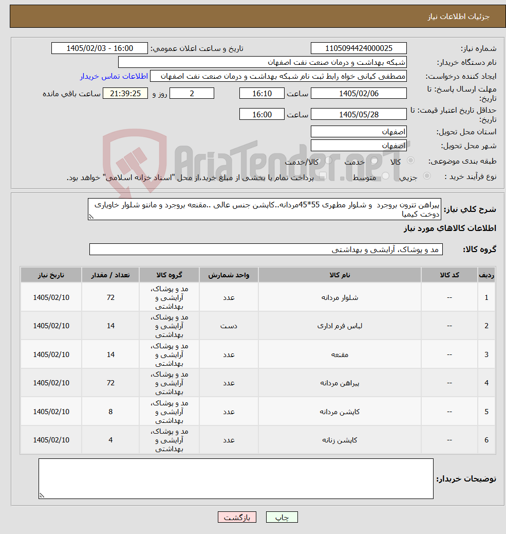Click the کاپشن زنانه item name
This screenshot has height=534, width=506.
click(340, 440)
